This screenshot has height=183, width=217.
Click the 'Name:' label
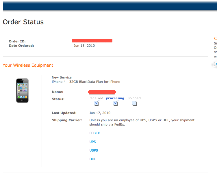[x=58, y=92]
